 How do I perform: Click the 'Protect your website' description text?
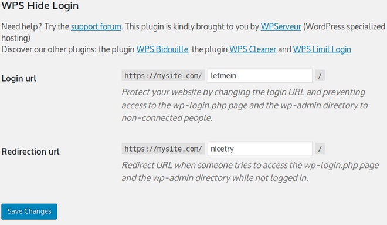[x=245, y=105]
